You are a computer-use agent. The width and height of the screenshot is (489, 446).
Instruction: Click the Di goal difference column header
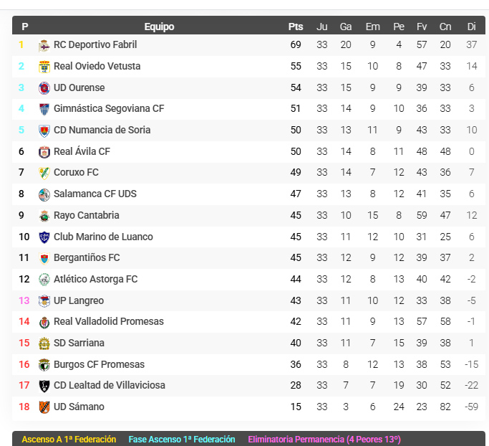click(x=471, y=27)
